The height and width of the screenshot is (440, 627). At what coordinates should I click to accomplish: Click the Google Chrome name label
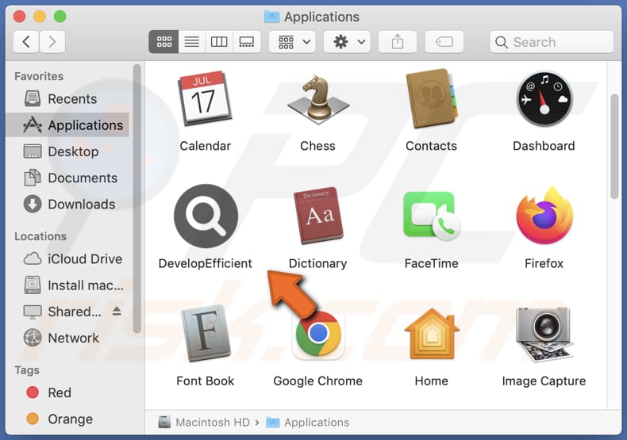tap(318, 381)
